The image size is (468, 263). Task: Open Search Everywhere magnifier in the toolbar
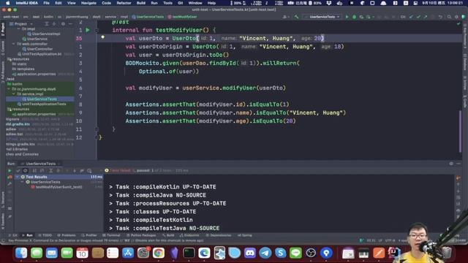click(449, 17)
